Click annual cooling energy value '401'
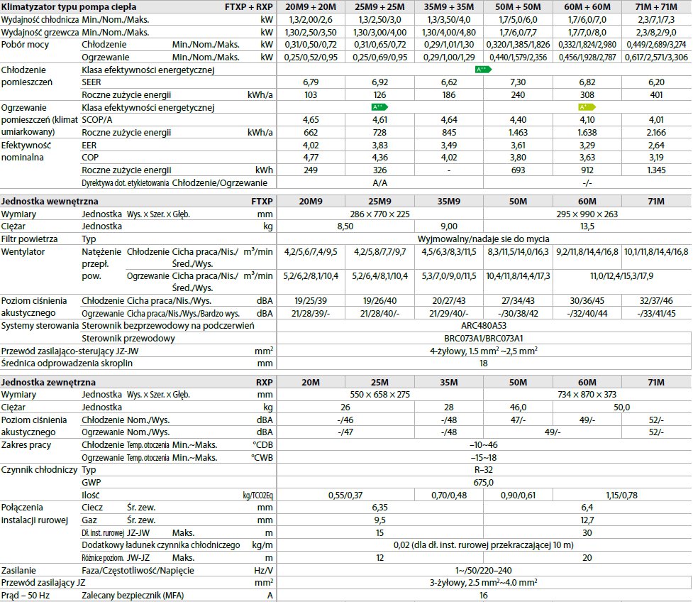 [656, 94]
